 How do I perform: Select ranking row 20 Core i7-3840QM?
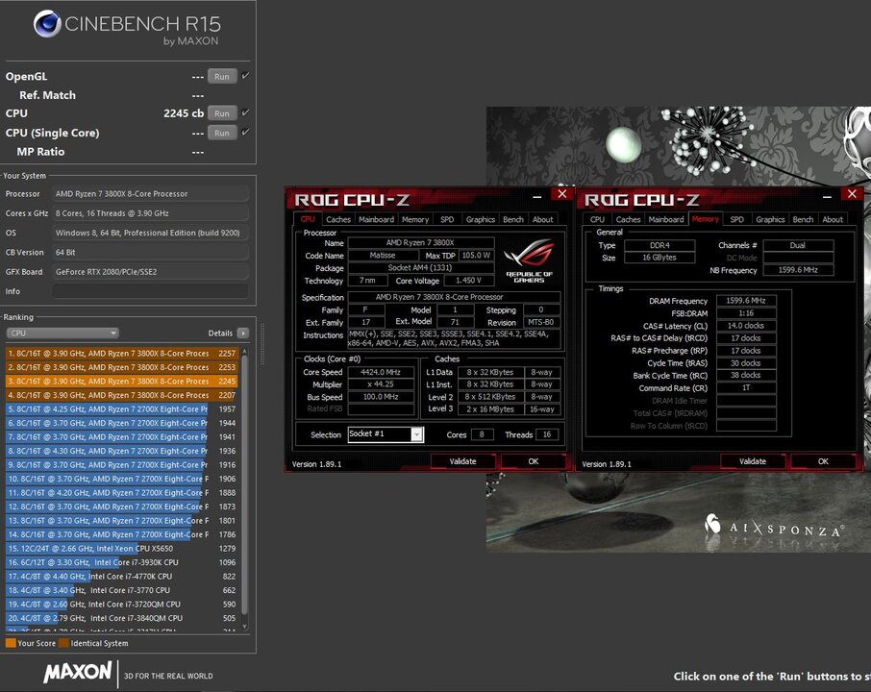[122, 618]
